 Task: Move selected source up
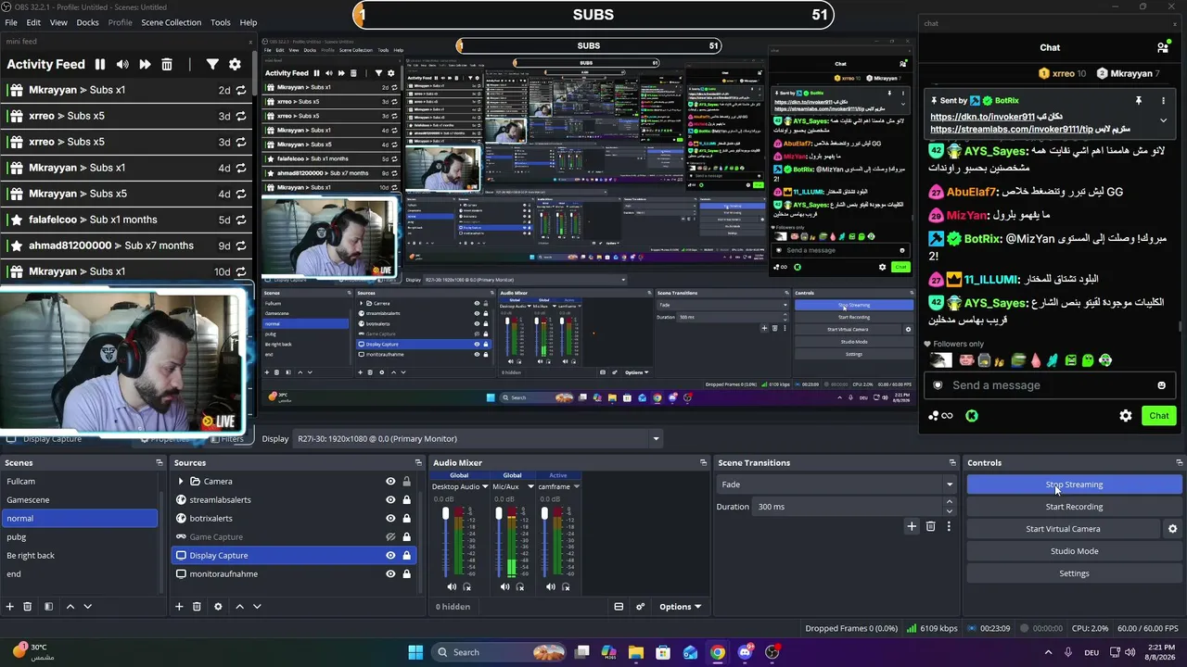pyautogui.click(x=239, y=607)
